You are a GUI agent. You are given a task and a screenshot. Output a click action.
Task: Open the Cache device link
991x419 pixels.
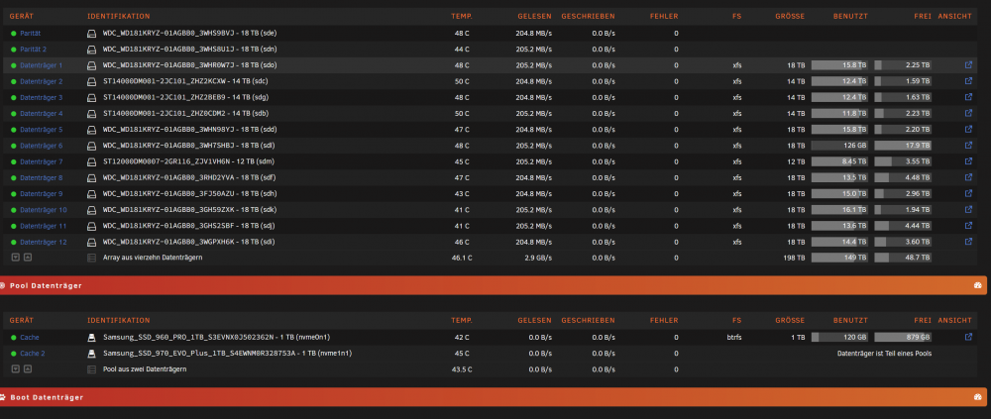[29, 338]
